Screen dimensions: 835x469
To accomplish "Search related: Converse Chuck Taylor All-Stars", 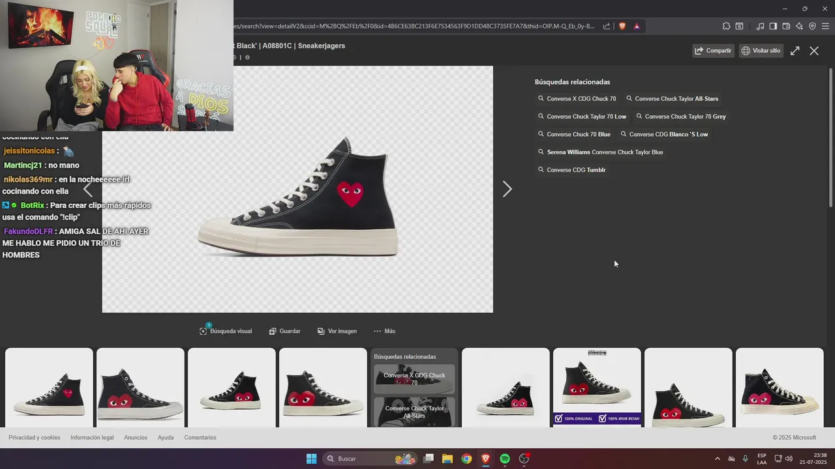I will (672, 99).
